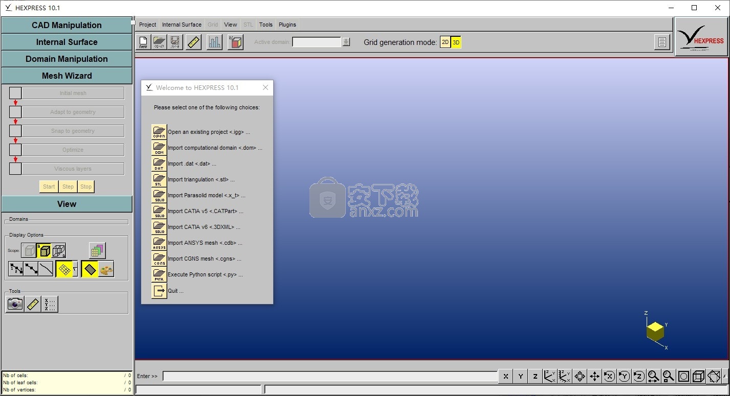Click the red cube box icon in toolbar
The image size is (730, 396).
pos(235,42)
